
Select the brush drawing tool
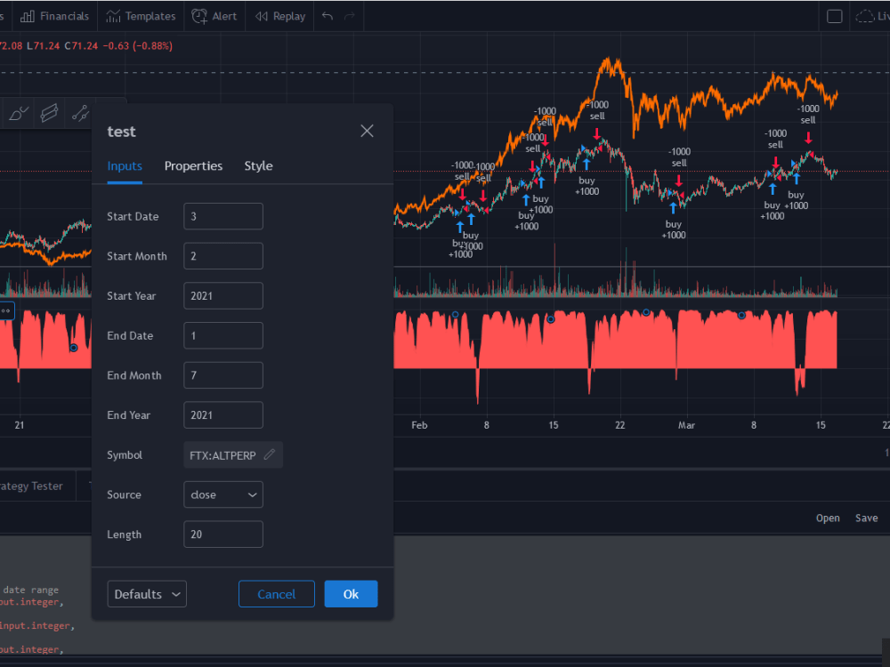[x=18, y=113]
